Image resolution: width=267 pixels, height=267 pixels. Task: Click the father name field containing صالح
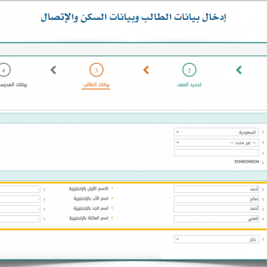click(217, 200)
